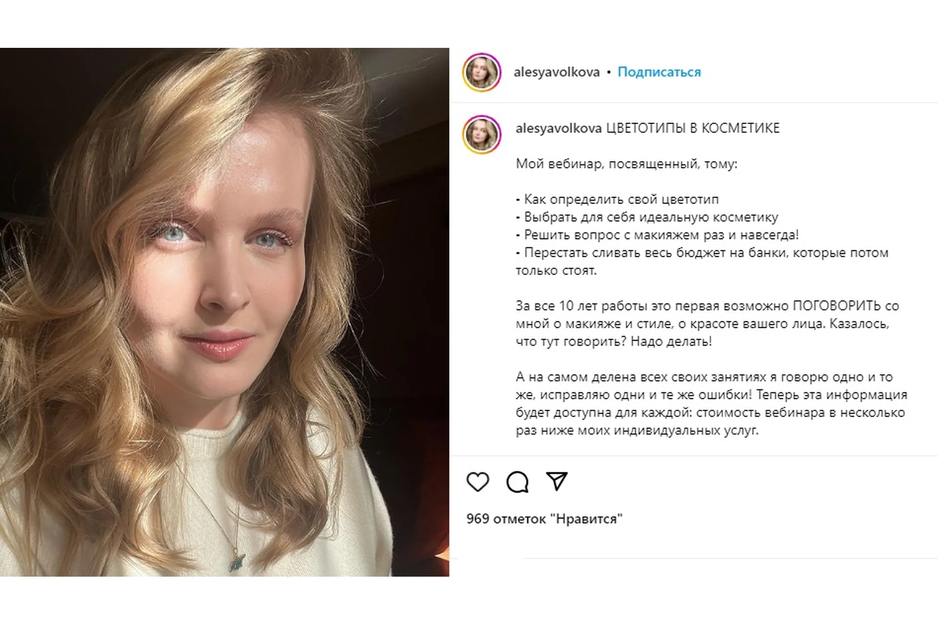This screenshot has width=938, height=625.
Task: Click the paragraph starting "А на самом"
Action: point(711,404)
